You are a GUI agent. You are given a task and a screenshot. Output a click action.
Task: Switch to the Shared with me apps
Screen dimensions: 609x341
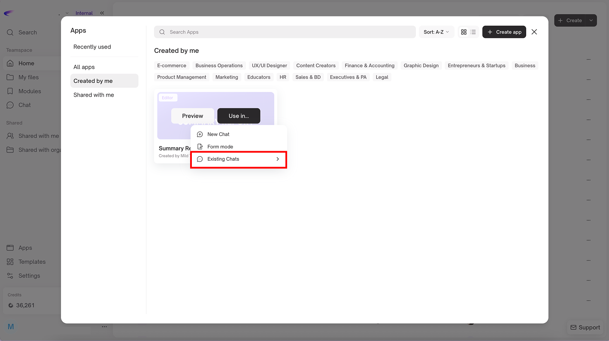[94, 95]
